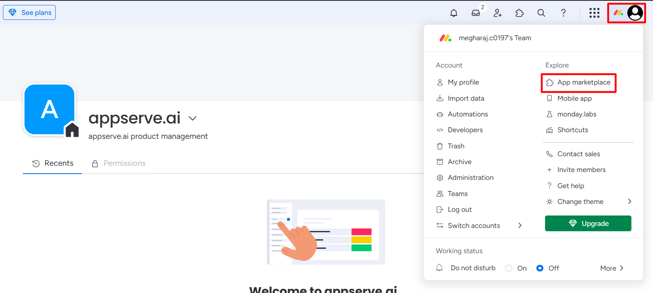
Task: Click the My profile person icon
Action: 440,82
